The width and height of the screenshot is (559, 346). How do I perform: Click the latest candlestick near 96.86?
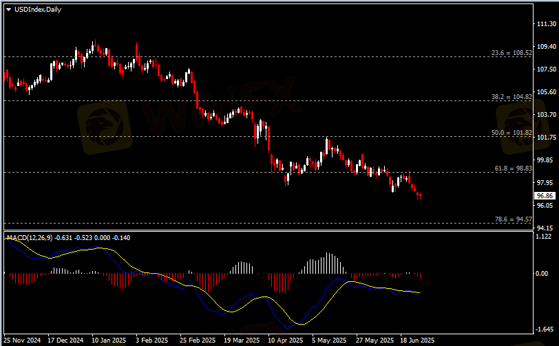[x=421, y=195]
